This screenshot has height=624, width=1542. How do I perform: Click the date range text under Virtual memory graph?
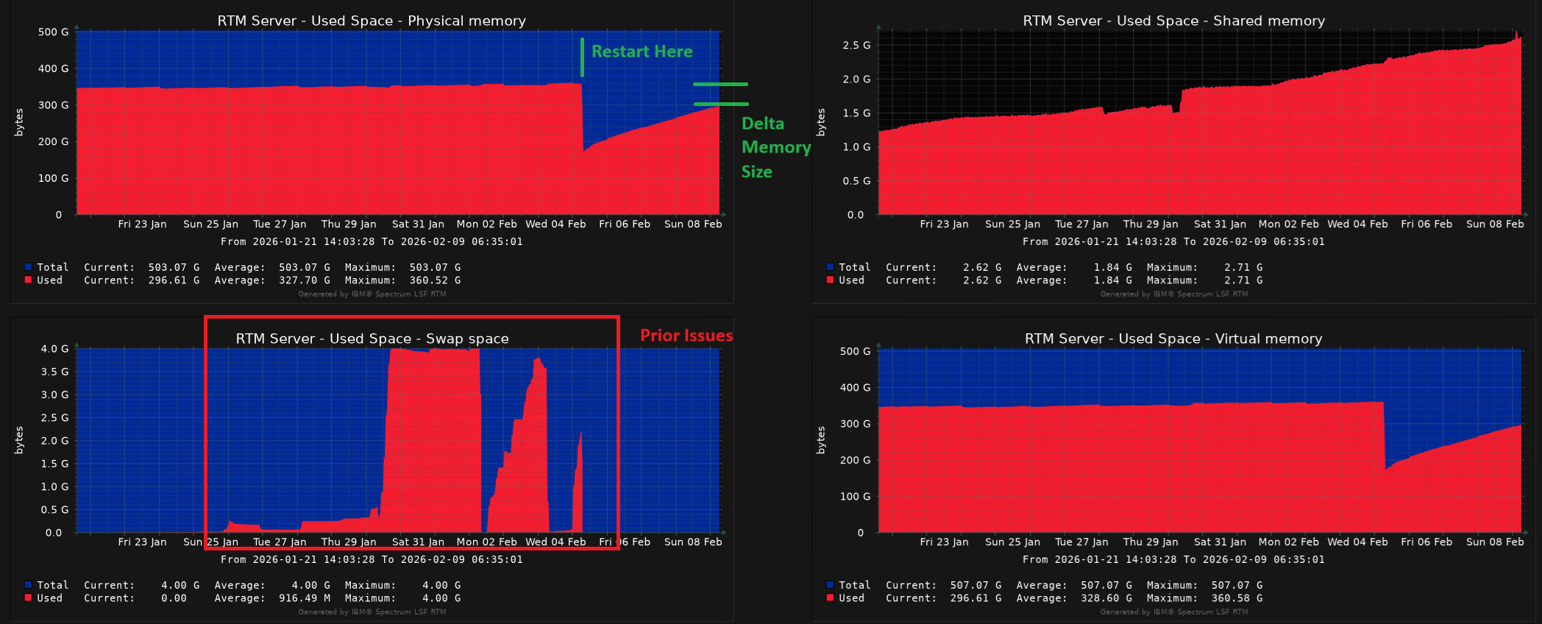(1173, 559)
